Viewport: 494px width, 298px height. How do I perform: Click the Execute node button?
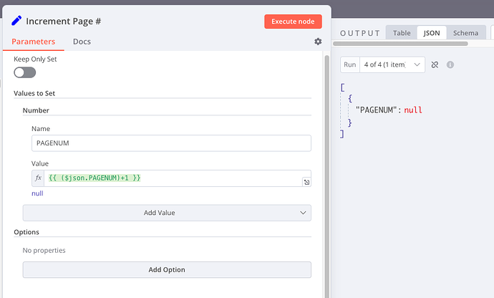pyautogui.click(x=293, y=21)
